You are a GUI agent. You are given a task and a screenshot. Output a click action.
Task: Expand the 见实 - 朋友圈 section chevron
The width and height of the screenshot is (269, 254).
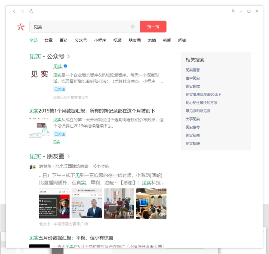point(69,156)
